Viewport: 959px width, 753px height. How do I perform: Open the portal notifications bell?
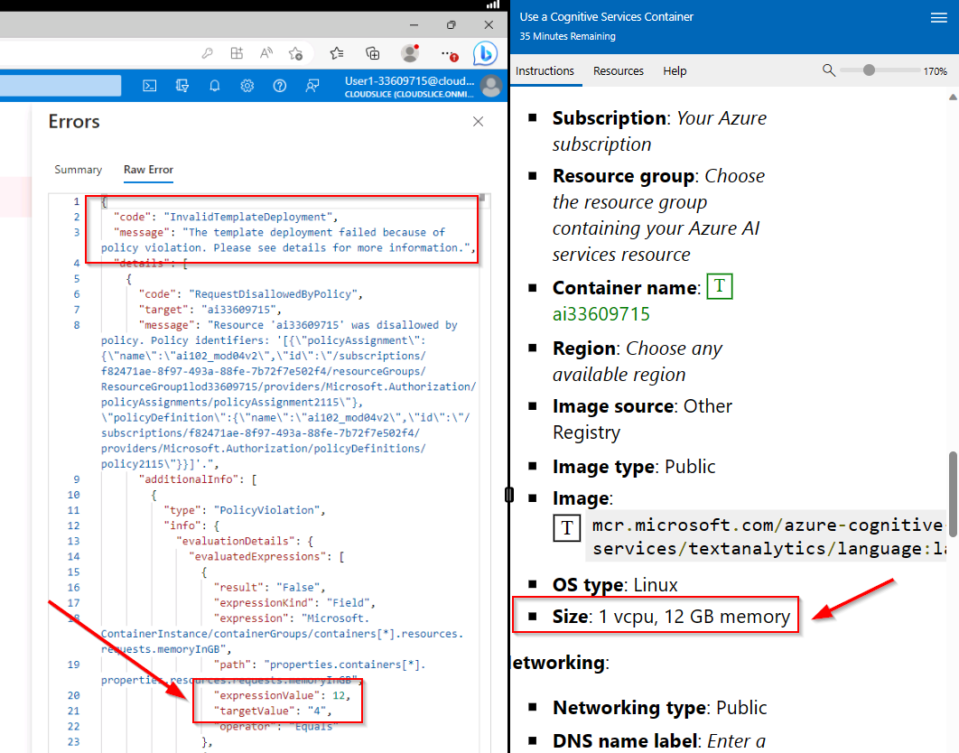click(215, 85)
